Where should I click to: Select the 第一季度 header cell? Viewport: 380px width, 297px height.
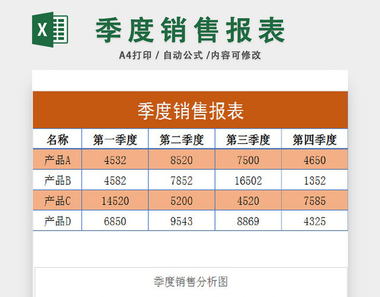point(115,139)
